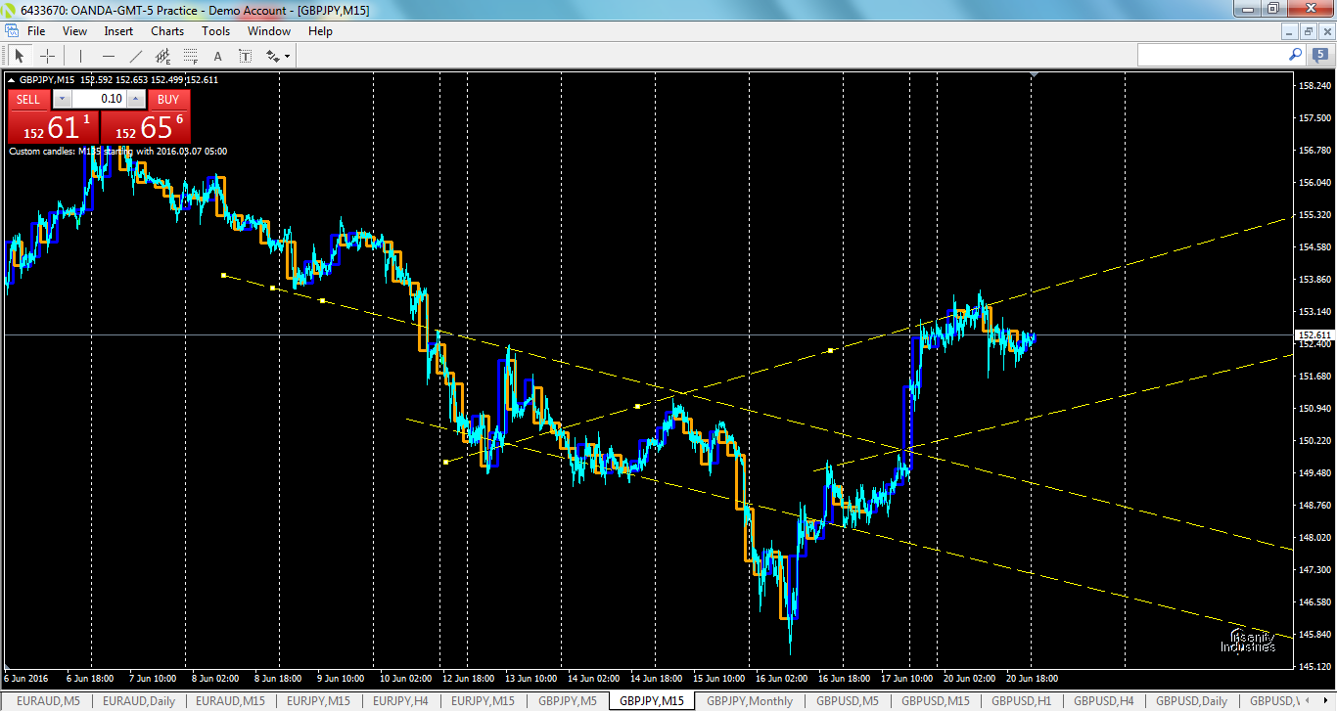Viewport: 1337px width, 712px height.
Task: Open the search magnifier in the toolbar
Action: (1294, 55)
